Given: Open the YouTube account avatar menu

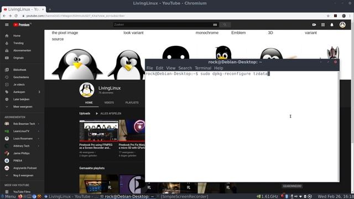Looking at the screenshot, I should coord(342,24).
